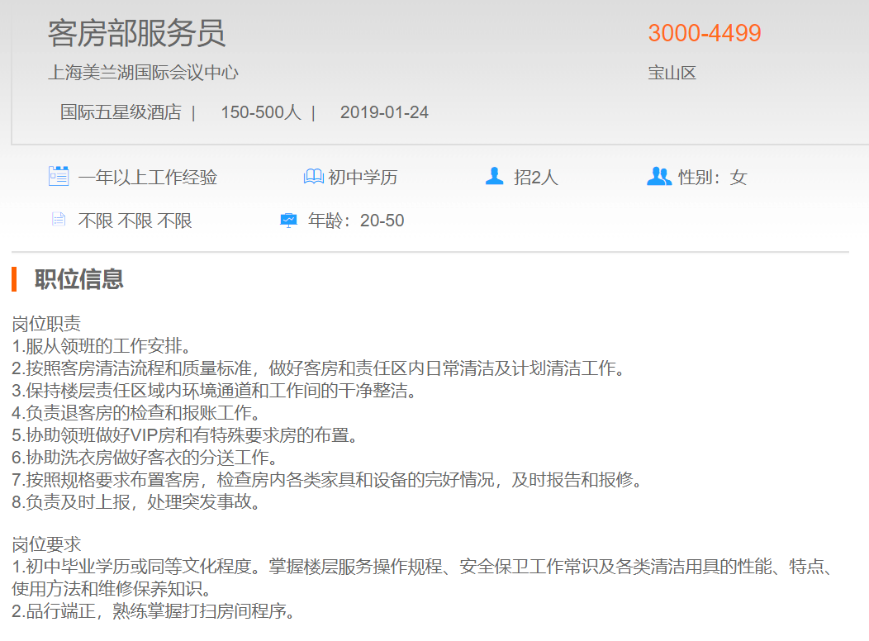The width and height of the screenshot is (869, 641).
Task: Click the 初中学历 education requirement text
Action: (363, 177)
